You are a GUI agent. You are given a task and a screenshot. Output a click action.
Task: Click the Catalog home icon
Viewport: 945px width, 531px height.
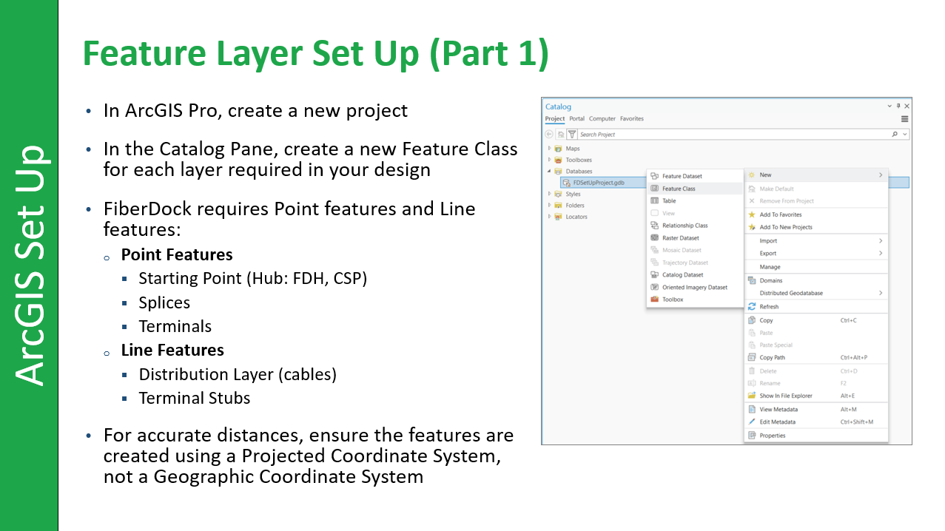(561, 135)
